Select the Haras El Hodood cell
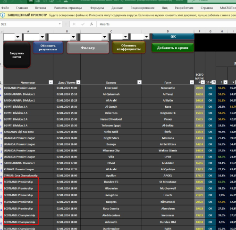This screenshot has width=236, height=230. (111, 119)
